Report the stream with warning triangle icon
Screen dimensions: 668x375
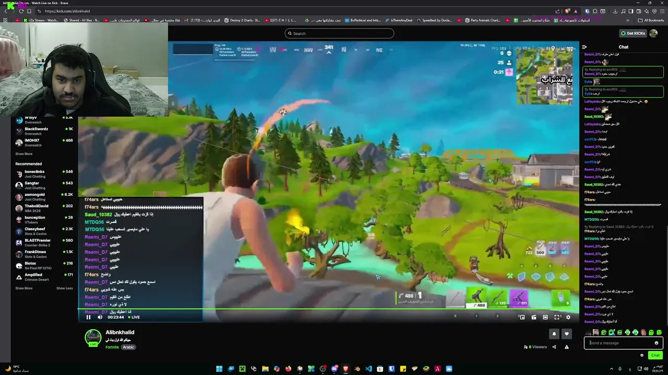[567, 347]
